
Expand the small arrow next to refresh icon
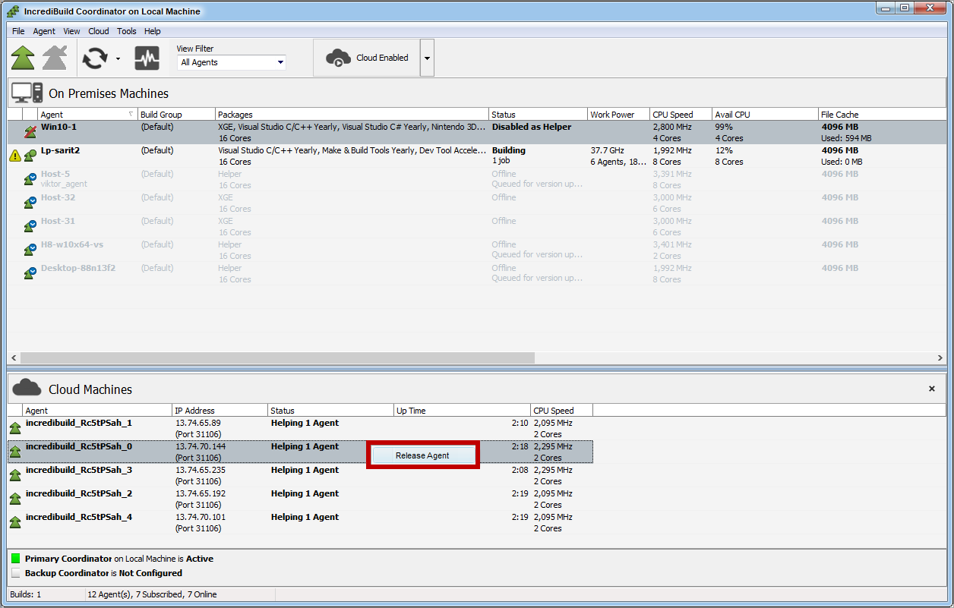(x=118, y=58)
